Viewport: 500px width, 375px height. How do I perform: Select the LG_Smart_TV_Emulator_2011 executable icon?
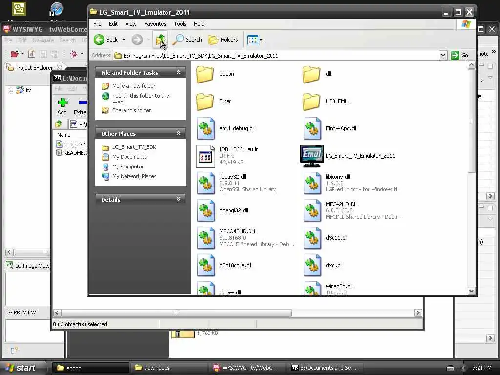pyautogui.click(x=312, y=156)
